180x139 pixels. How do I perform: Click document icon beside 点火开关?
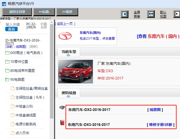[x=13, y=133]
